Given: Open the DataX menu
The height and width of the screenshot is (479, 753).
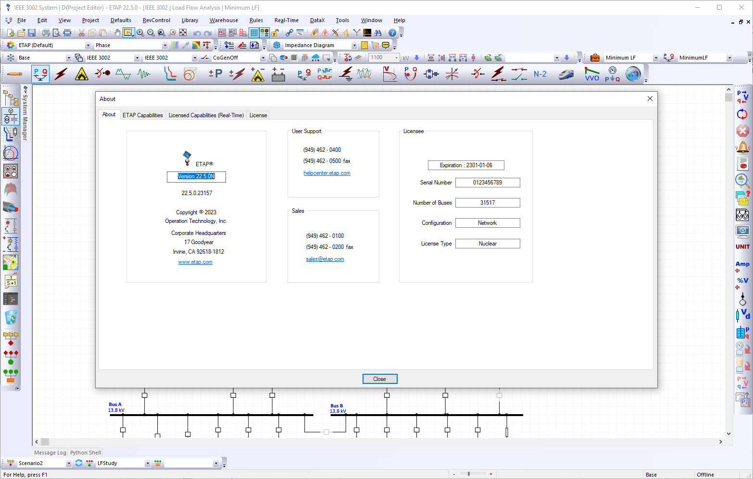Looking at the screenshot, I should (x=317, y=20).
